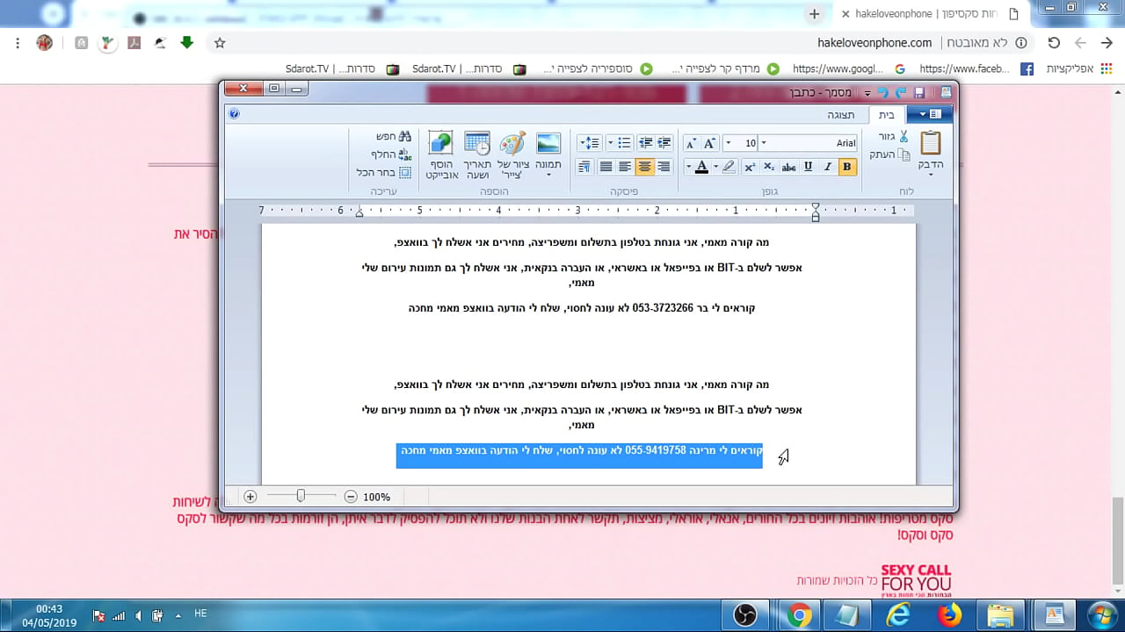Click the WordPad zoom slider handle
Screen dimensions: 1125x632
[301, 497]
